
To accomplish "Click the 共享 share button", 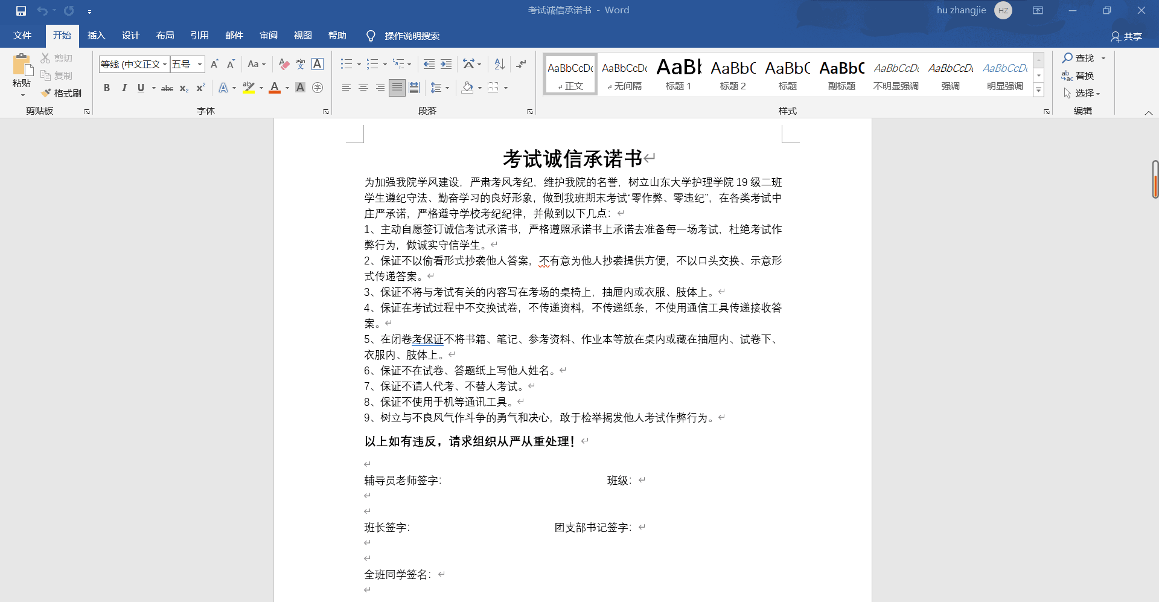I will pyautogui.click(x=1126, y=36).
